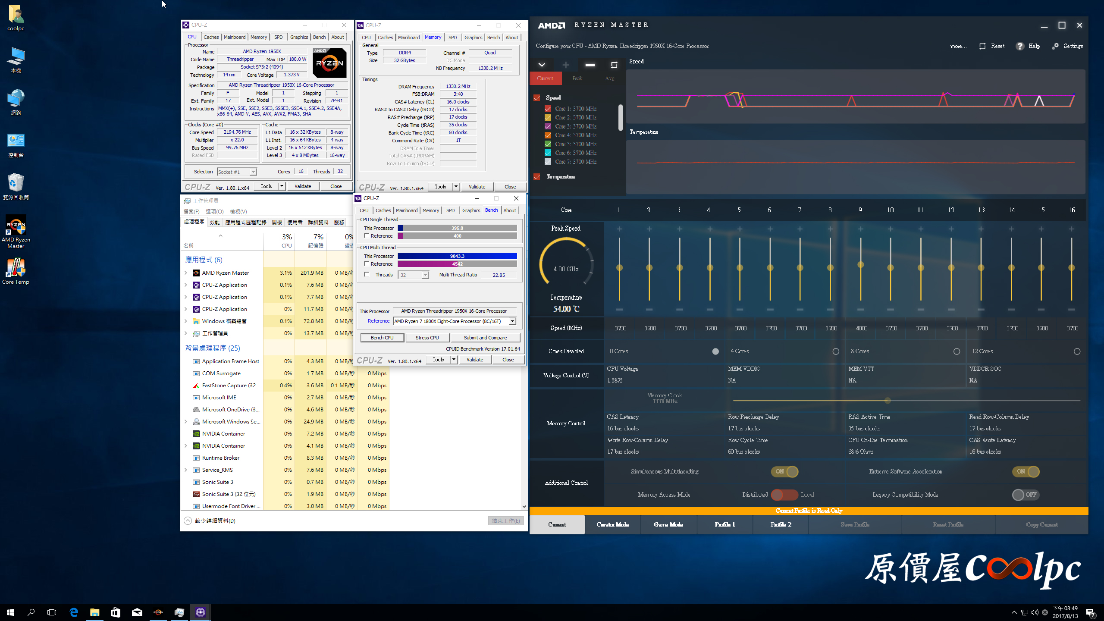Select 4 Cores disabled radio button

(x=836, y=351)
